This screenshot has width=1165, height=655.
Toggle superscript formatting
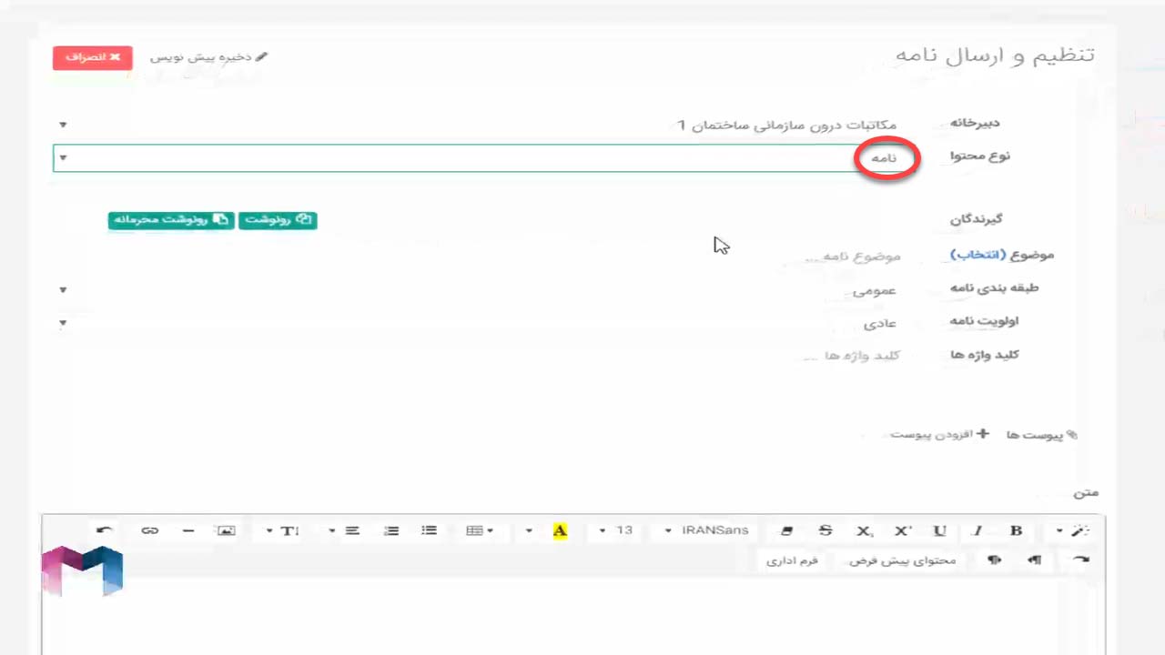point(902,530)
